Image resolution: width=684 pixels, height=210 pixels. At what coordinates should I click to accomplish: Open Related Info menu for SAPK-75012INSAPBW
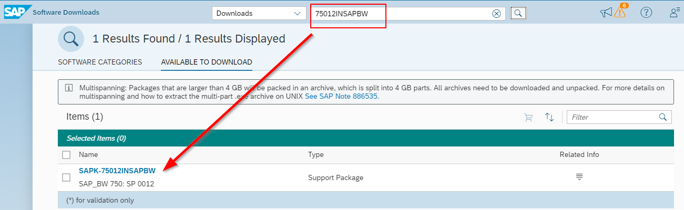coord(579,177)
